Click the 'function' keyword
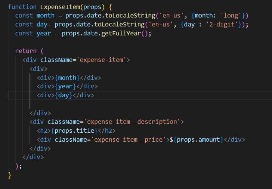The width and height of the screenshot is (272, 189). tap(22, 7)
